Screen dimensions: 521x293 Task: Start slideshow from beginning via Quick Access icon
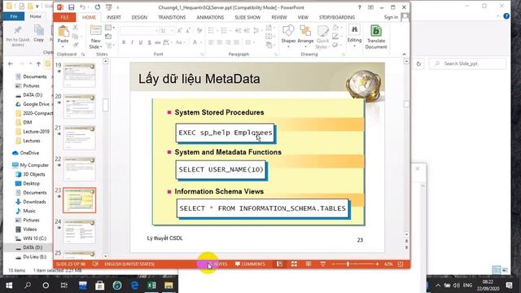(108, 7)
